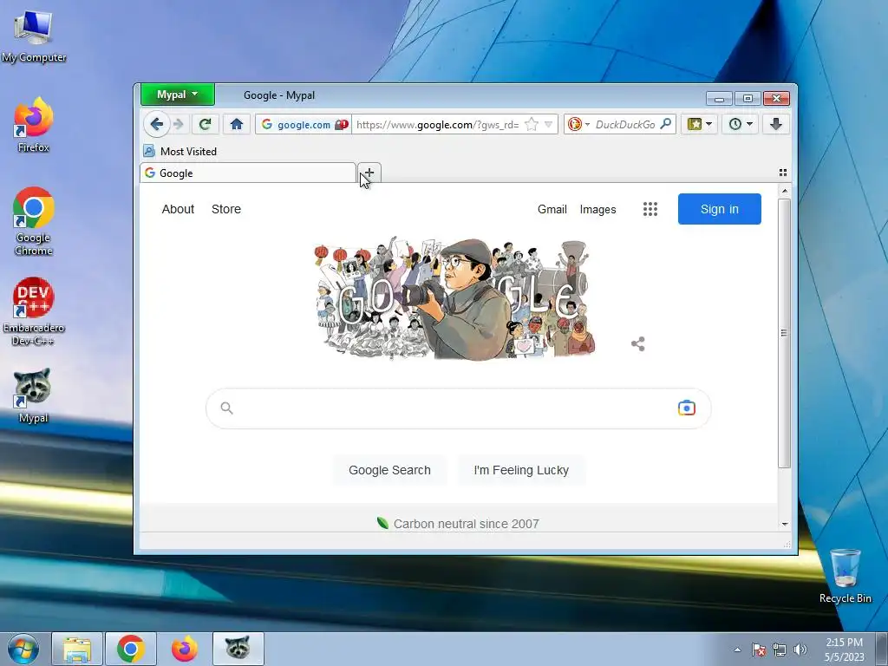Click the blue Sign in button
This screenshot has width=888, height=666.
pyautogui.click(x=719, y=209)
